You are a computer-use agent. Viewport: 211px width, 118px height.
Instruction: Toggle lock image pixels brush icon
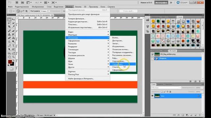coord(165,92)
